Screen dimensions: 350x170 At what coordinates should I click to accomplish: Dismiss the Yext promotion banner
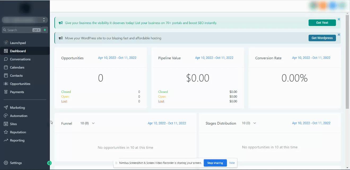tap(339, 19)
